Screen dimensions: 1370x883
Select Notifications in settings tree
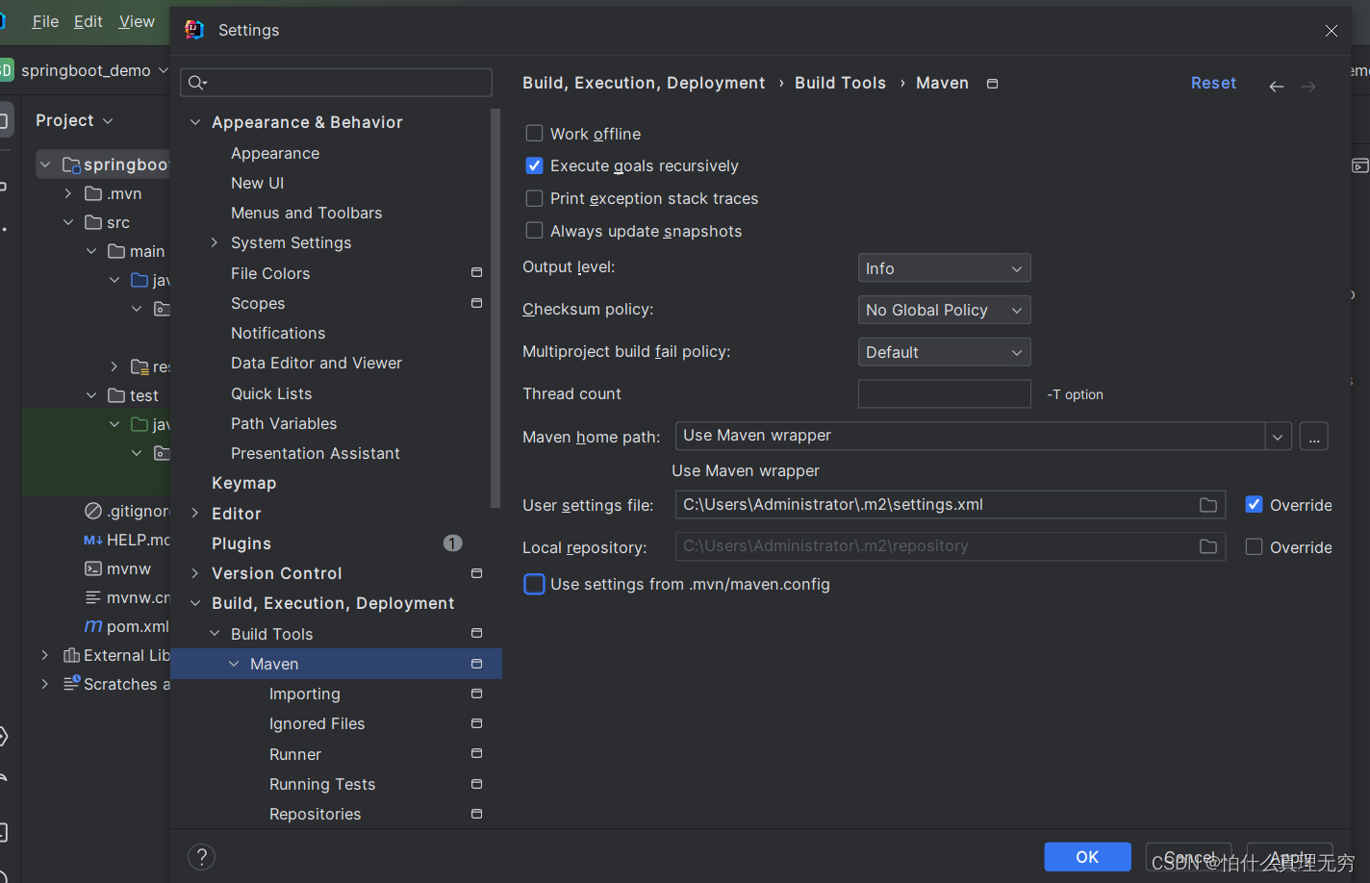click(278, 333)
